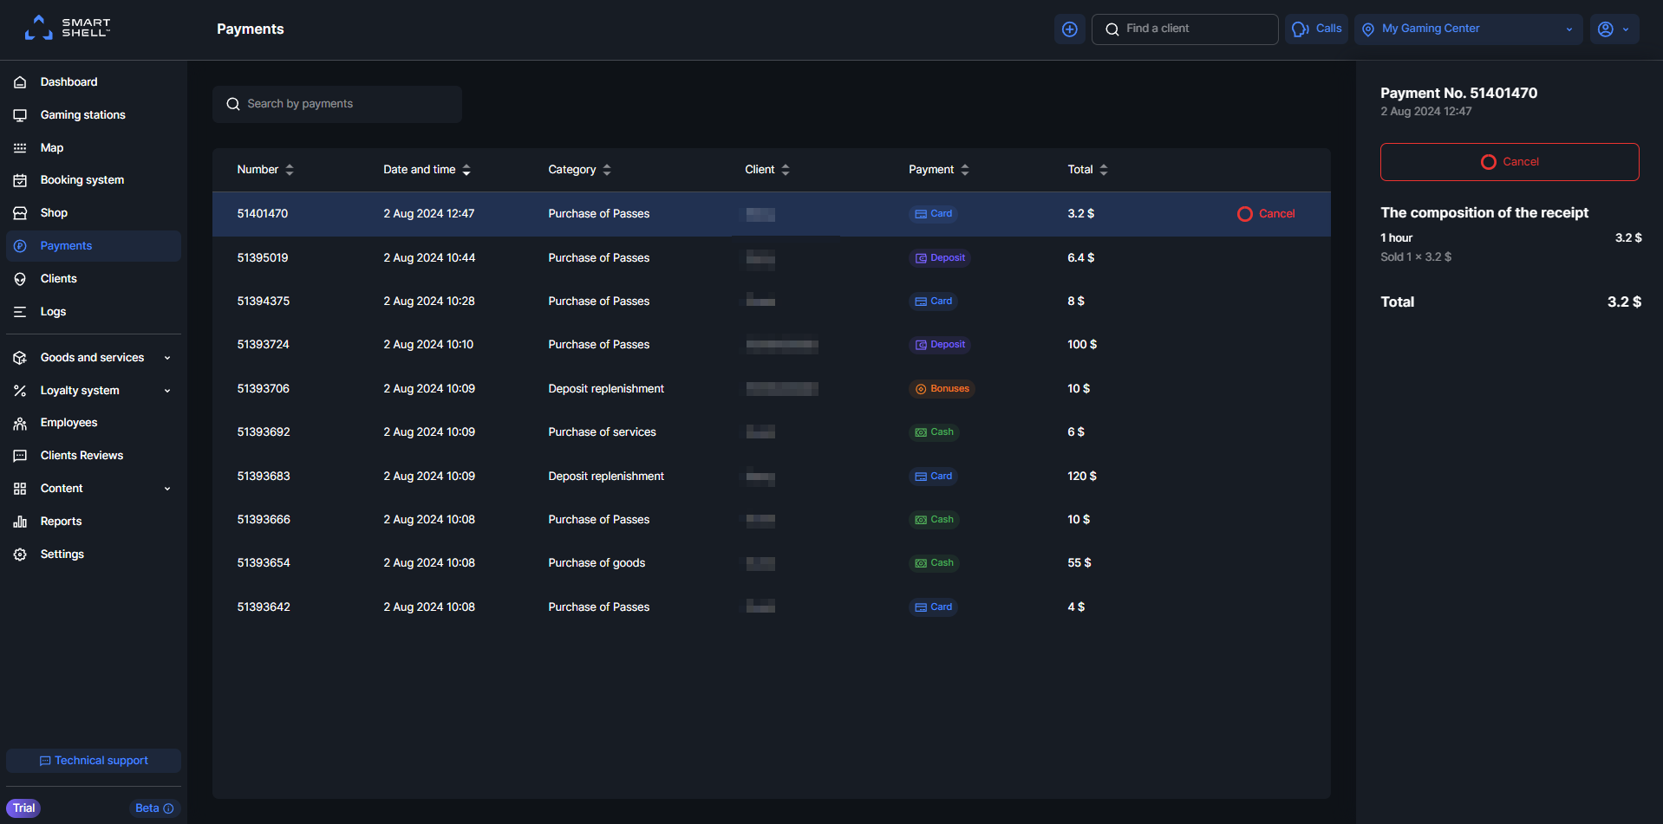Expand the Loyalty system submenu chevron
Image resolution: width=1663 pixels, height=824 pixels.
[x=167, y=391]
